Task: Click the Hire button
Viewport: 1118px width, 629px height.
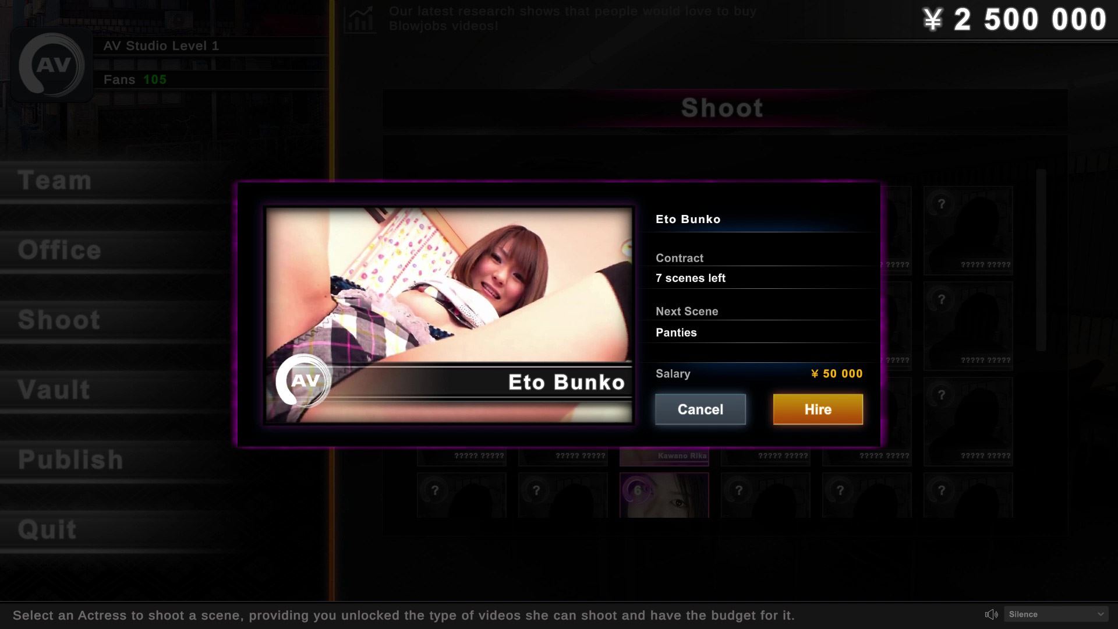Action: pos(818,409)
